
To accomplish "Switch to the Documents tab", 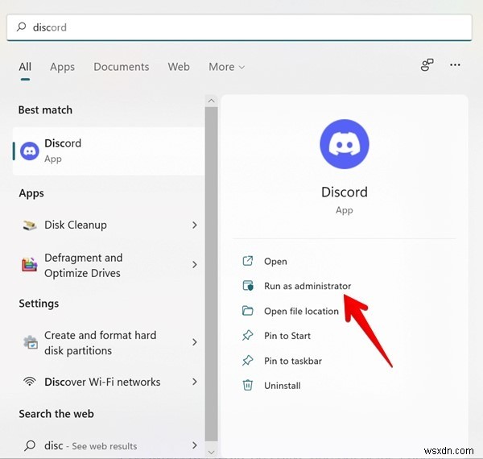I will tap(122, 67).
